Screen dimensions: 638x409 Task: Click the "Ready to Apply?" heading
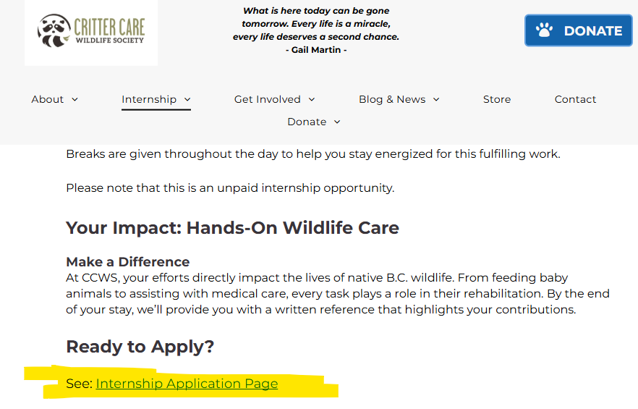(140, 347)
